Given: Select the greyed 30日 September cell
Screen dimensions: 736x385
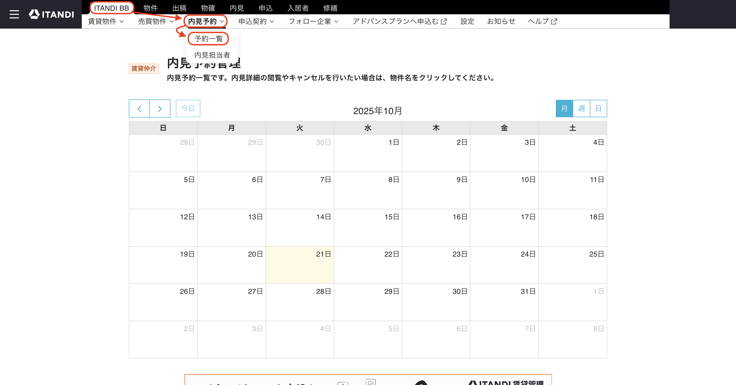Looking at the screenshot, I should (x=300, y=153).
